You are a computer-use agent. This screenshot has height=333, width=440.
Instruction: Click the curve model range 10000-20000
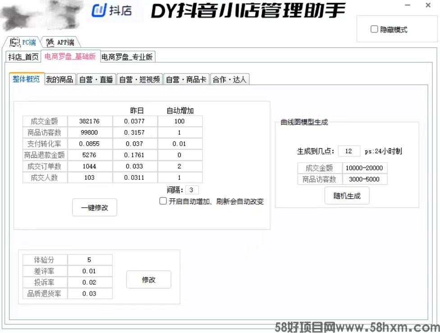pos(365,168)
